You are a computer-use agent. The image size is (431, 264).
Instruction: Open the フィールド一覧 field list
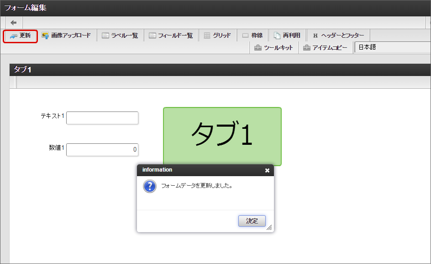171,35
